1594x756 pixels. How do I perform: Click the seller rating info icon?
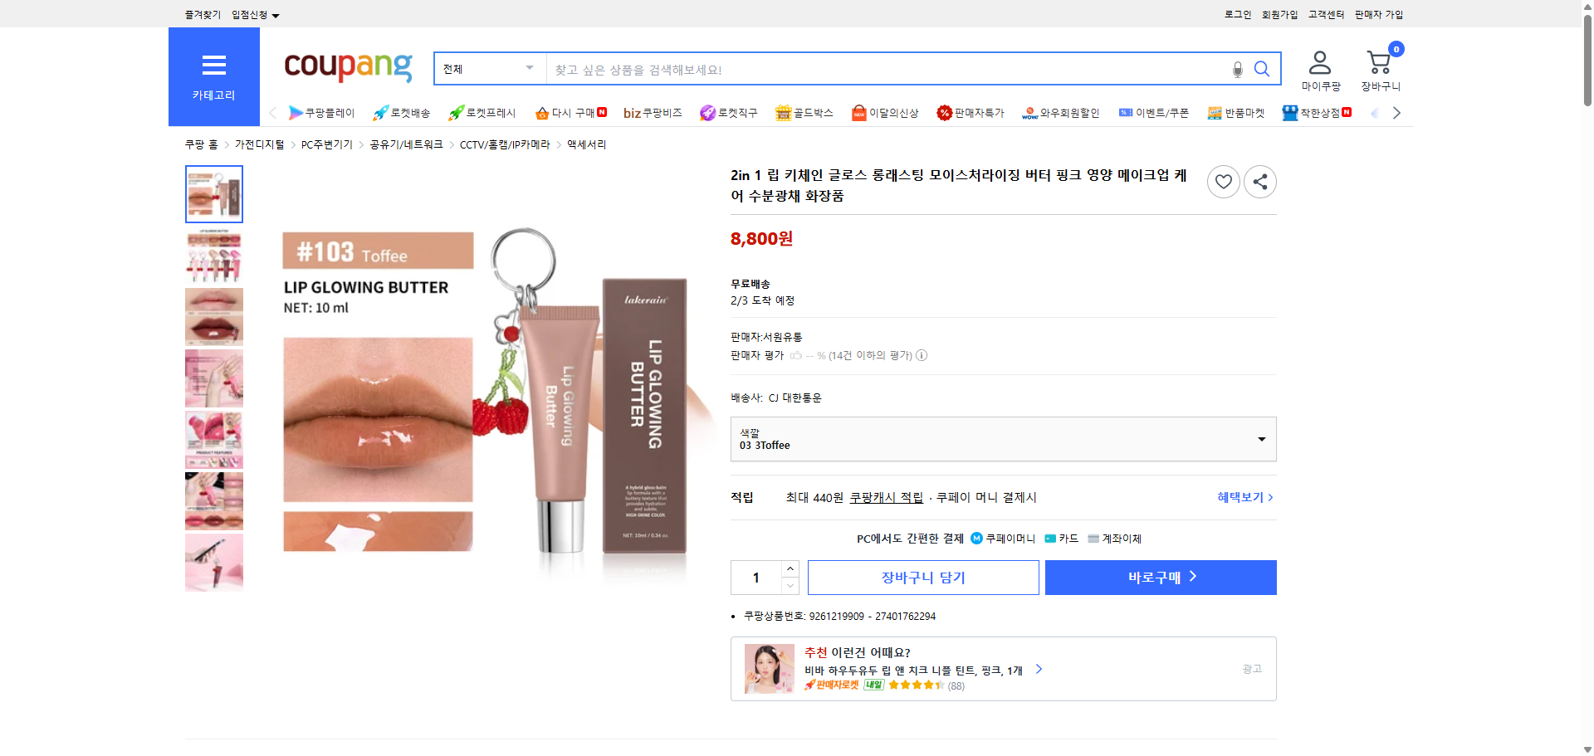(922, 355)
